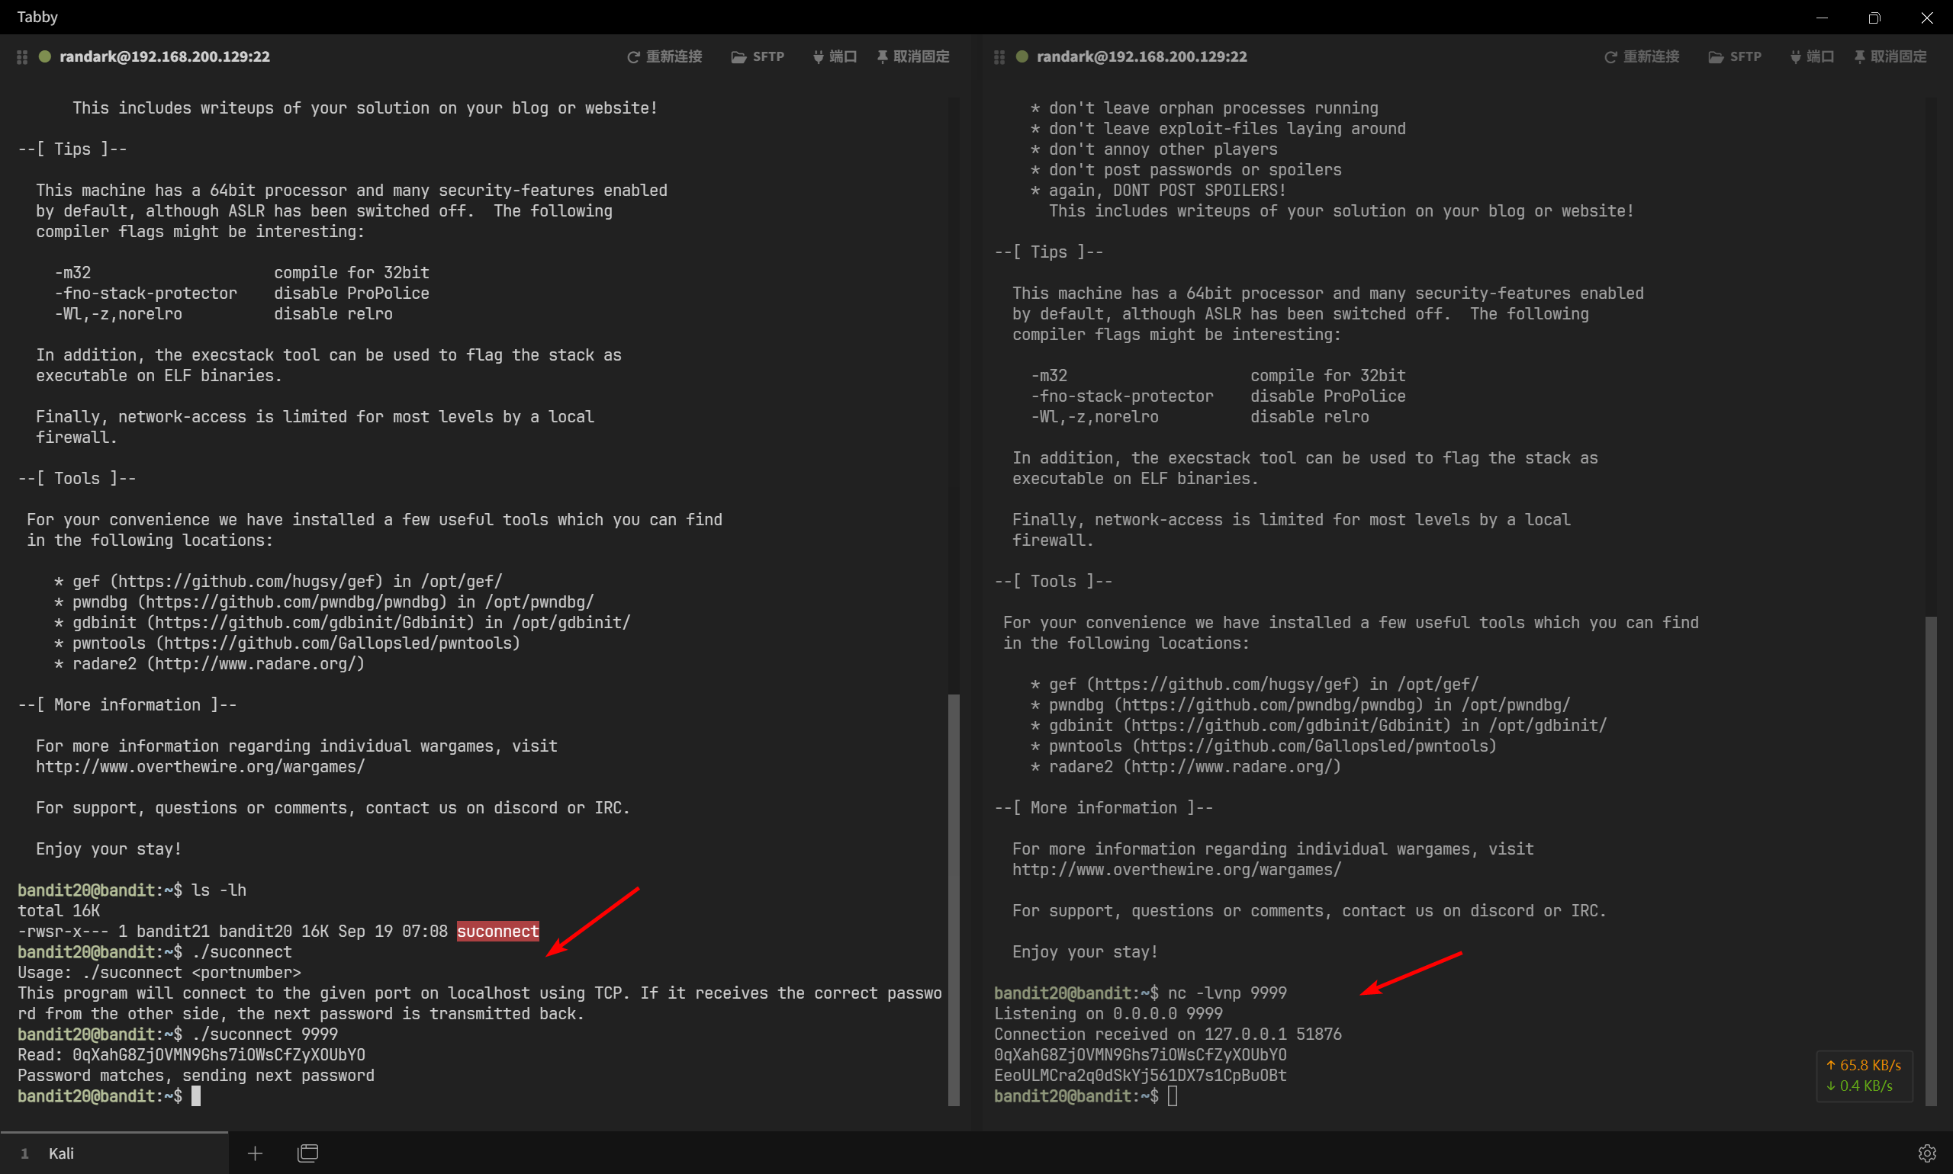
Task: Click the left pane drag handle icon
Action: 22,57
